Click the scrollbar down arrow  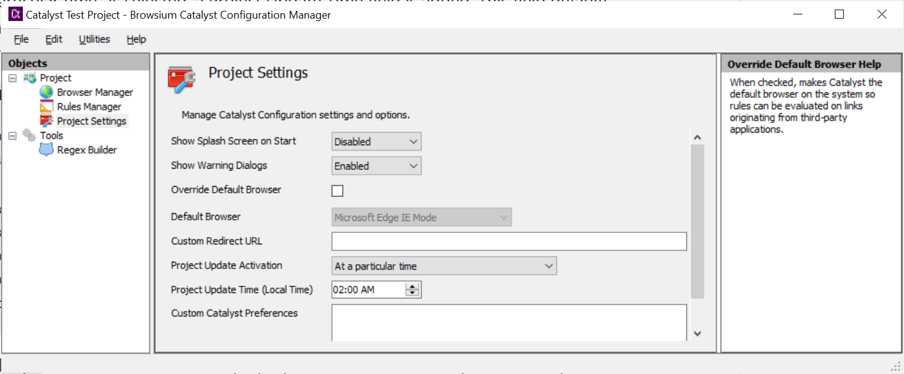[x=697, y=333]
